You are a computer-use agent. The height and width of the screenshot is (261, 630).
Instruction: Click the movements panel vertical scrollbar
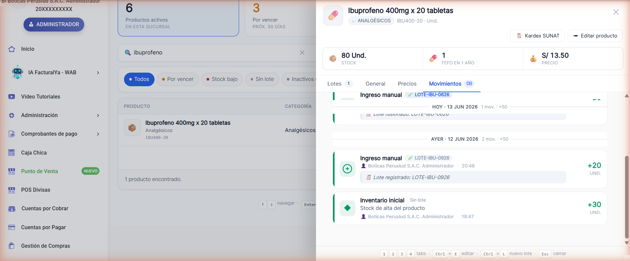627,197
